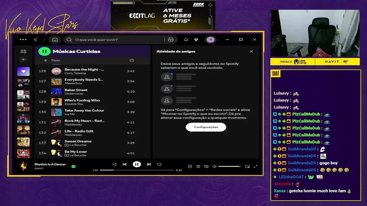
Task: Open the profile avatar 'H' menu
Action: coord(211,39)
